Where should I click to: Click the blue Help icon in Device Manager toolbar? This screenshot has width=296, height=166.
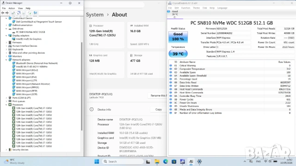click(x=18, y=13)
